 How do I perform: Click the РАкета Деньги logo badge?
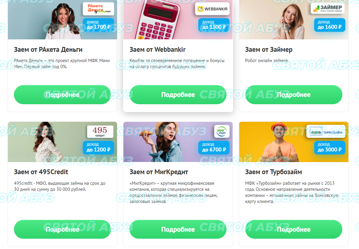[x=98, y=9]
